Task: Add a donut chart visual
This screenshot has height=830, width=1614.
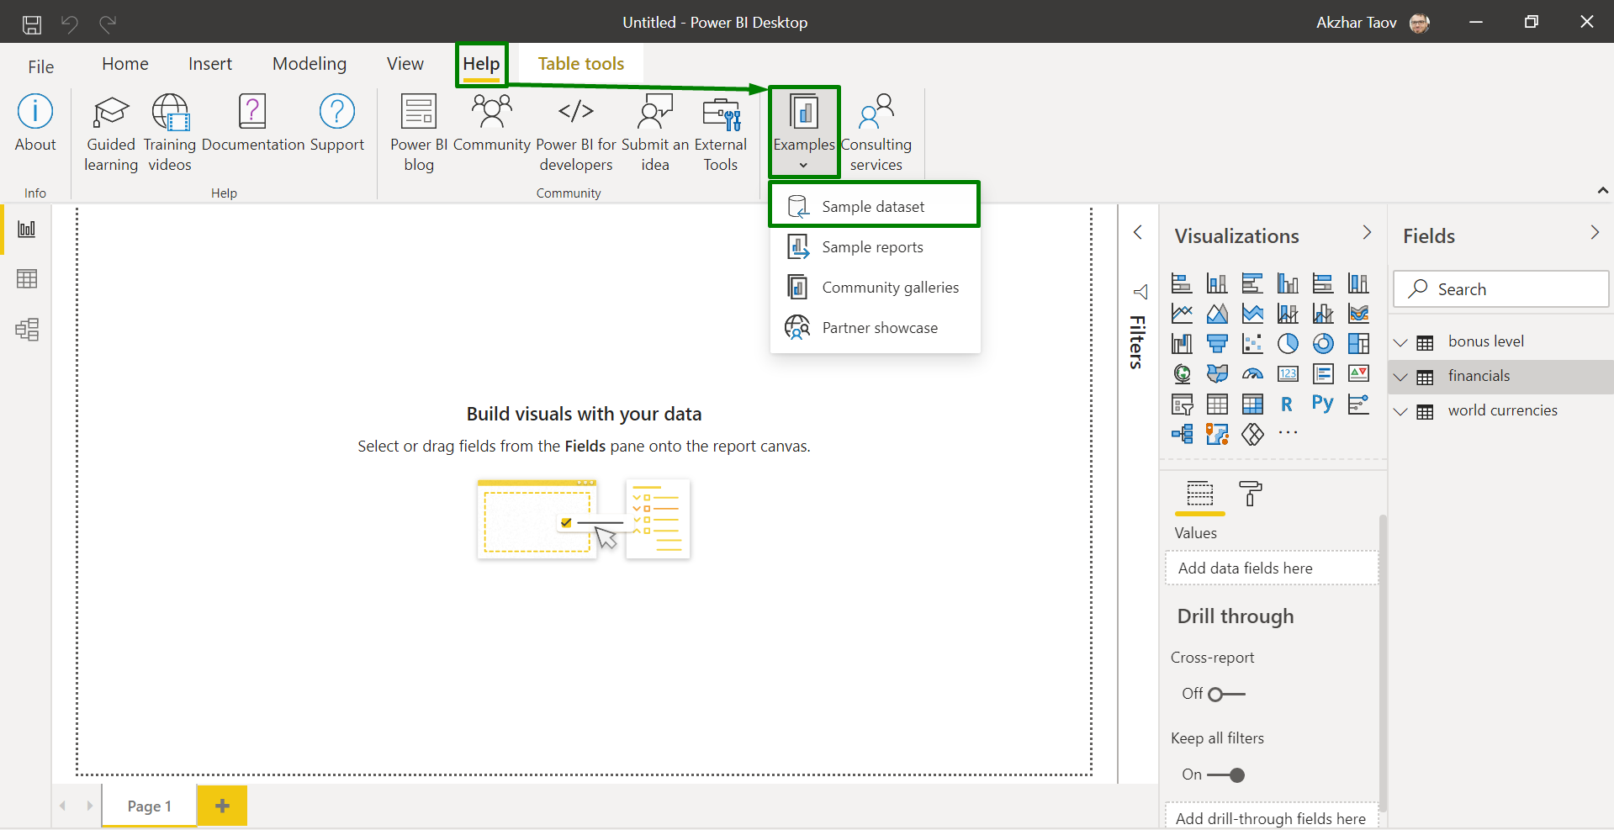Action: [1323, 343]
